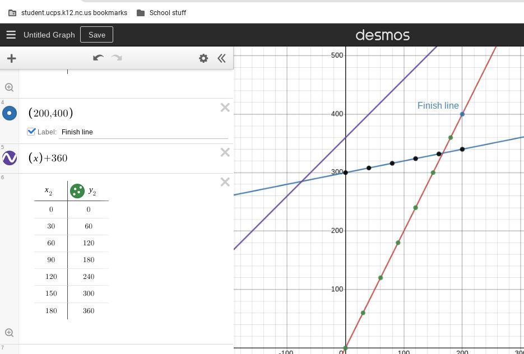Click the (x)+360 expression text
Image resolution: width=524 pixels, height=354 pixels.
[48, 158]
